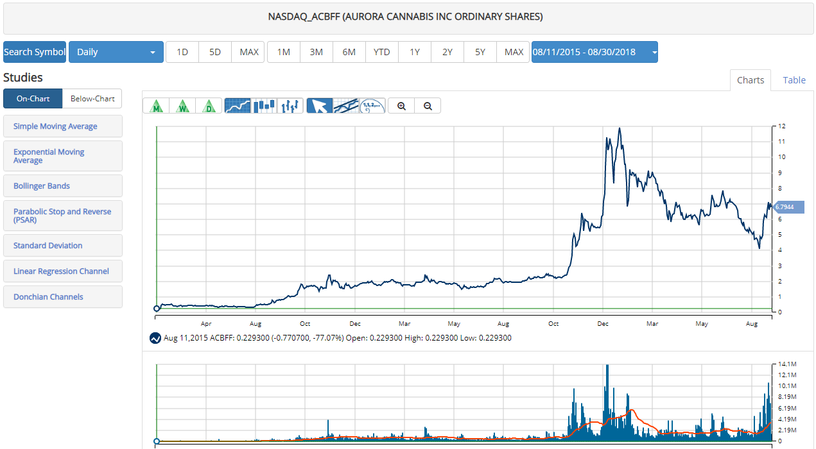Select the 1D time range

point(182,52)
